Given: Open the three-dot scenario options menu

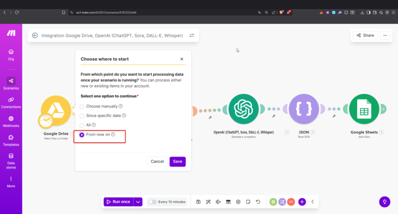Looking at the screenshot, I should (x=385, y=35).
